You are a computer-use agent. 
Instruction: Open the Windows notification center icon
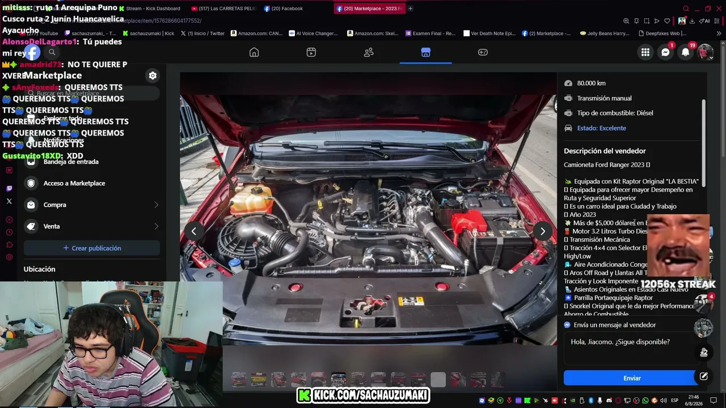point(714,401)
